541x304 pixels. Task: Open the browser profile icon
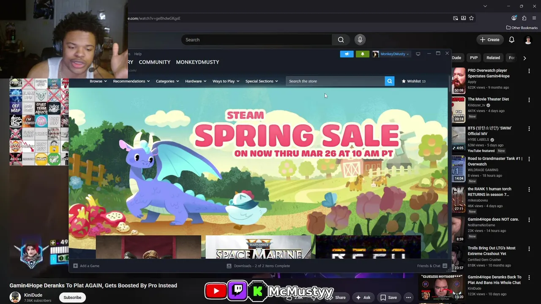514,18
